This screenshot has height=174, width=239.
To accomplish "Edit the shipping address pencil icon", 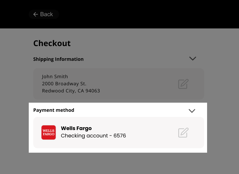I will 183,84.
